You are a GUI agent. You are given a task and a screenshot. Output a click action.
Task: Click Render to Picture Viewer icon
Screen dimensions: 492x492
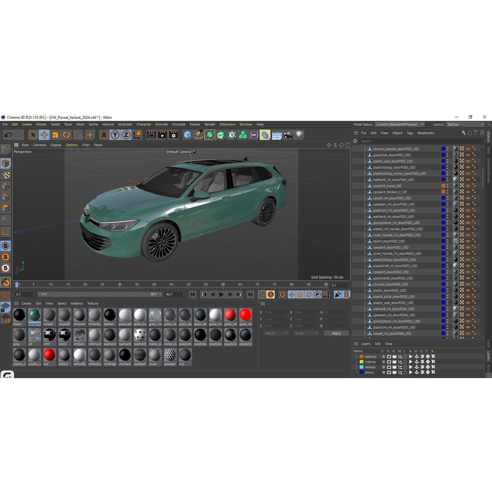click(162, 135)
